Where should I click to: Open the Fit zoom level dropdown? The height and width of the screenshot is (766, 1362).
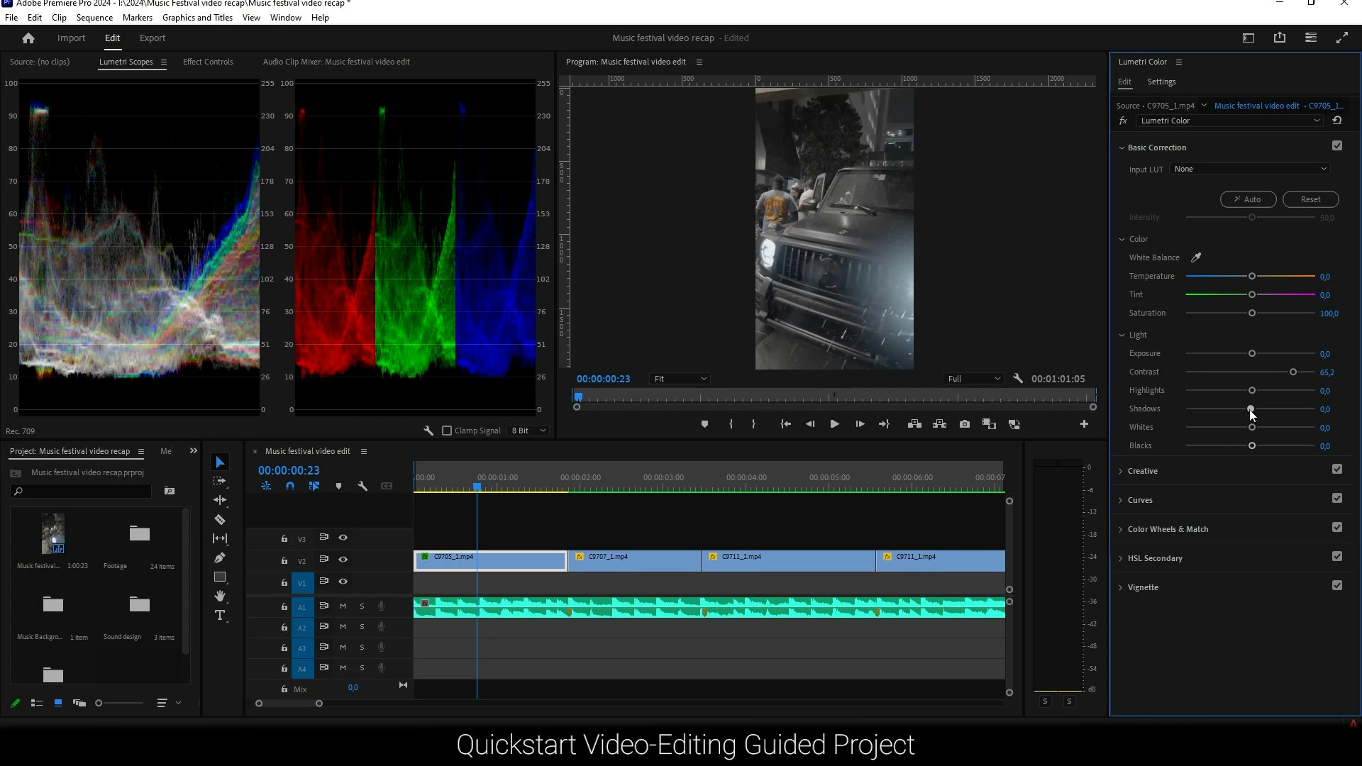tap(680, 379)
